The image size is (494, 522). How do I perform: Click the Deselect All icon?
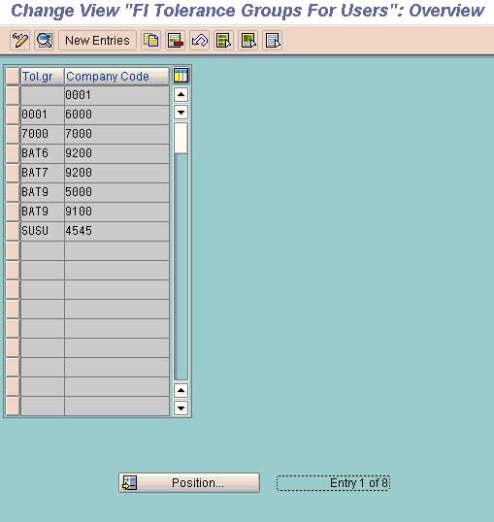(272, 41)
